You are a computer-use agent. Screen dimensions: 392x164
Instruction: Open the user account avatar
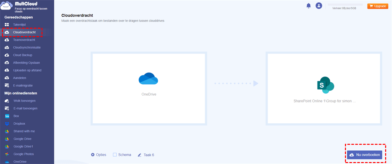tap(319, 6)
